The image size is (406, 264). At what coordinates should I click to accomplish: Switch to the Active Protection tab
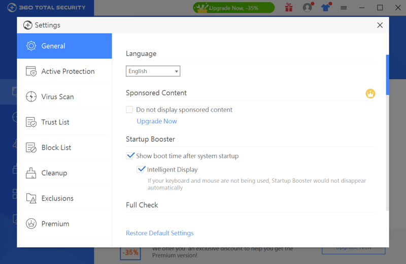click(64, 71)
